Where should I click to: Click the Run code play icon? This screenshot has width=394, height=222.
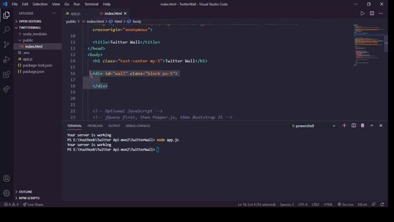[363, 14]
